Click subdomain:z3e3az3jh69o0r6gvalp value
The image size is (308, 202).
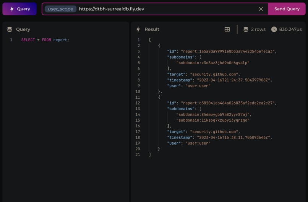coord(213,63)
